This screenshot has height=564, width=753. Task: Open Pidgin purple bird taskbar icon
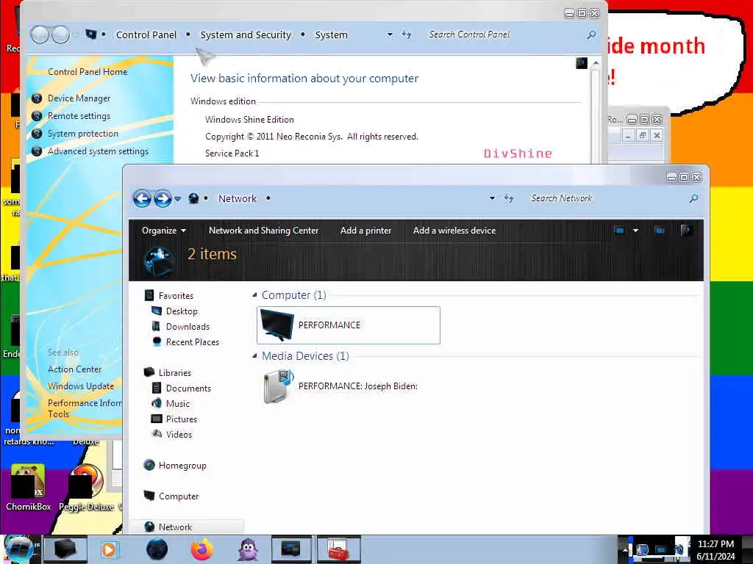click(248, 549)
